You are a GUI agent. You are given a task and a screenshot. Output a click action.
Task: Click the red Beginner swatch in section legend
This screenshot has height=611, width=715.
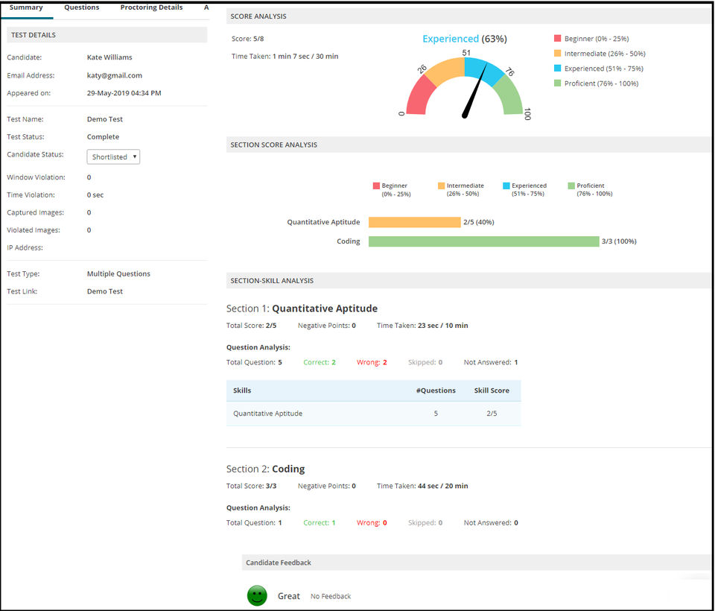(x=376, y=186)
